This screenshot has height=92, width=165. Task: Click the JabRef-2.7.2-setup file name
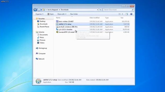pos(65,24)
